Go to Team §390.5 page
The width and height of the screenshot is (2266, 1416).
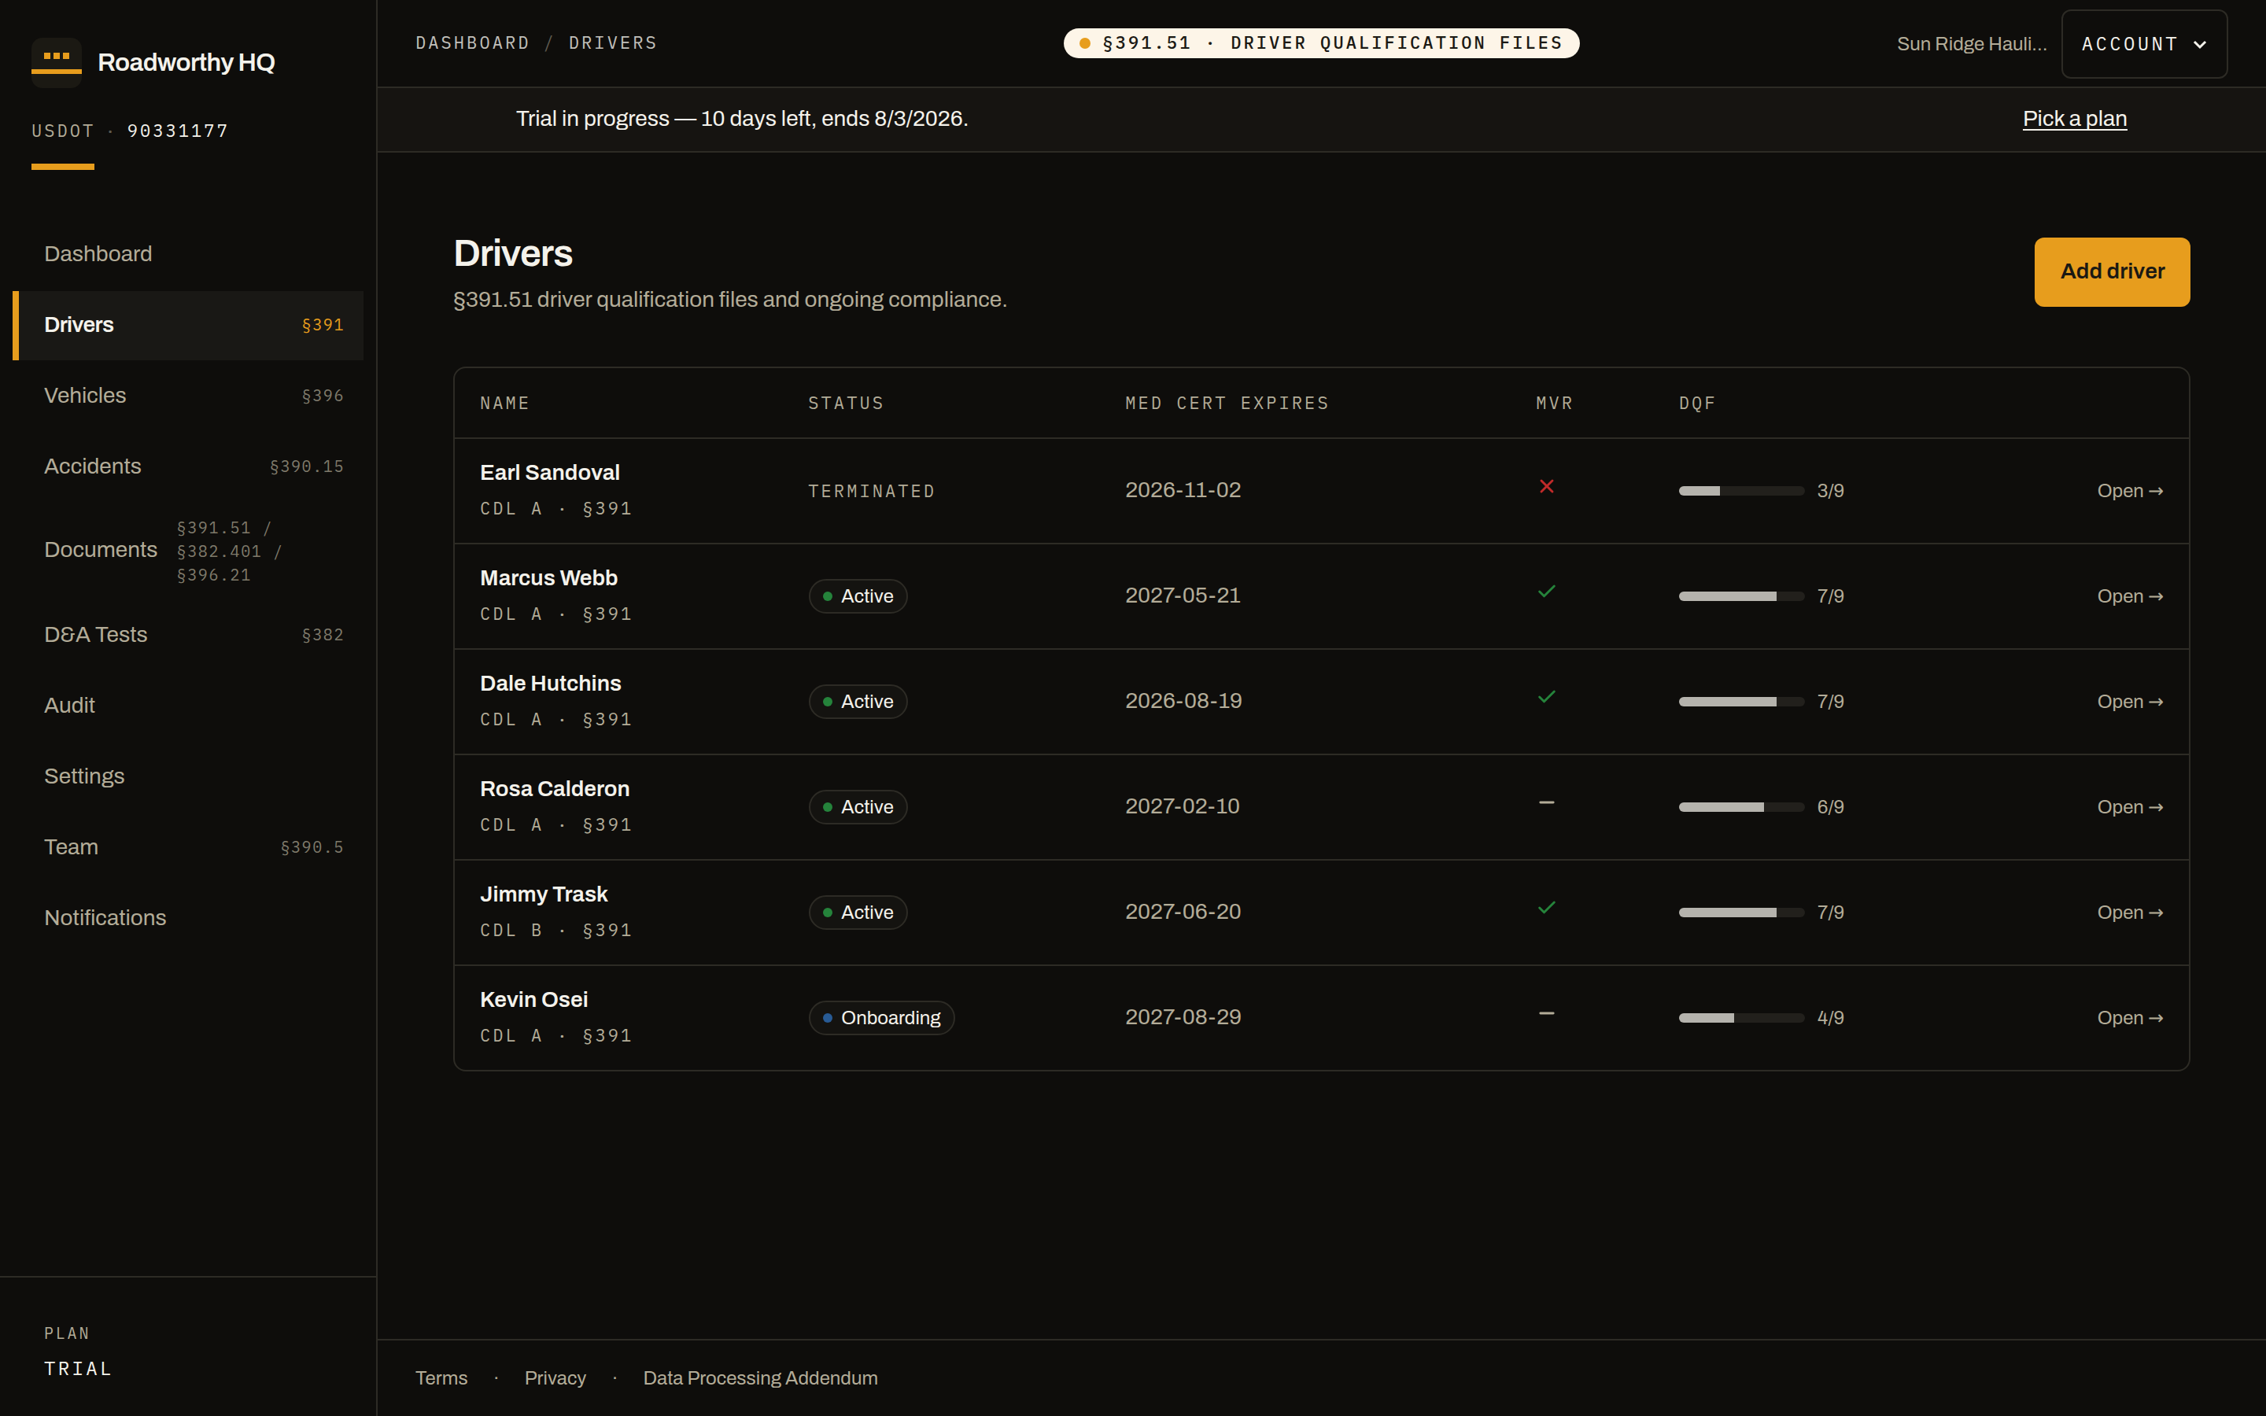click(188, 847)
